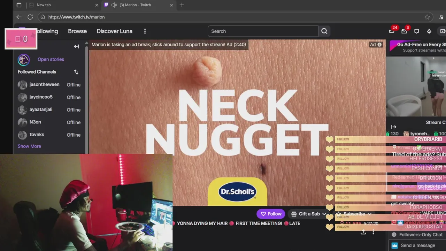This screenshot has height=251, width=446.
Task: Collapse the stream chat panel arrow
Action: point(394,127)
